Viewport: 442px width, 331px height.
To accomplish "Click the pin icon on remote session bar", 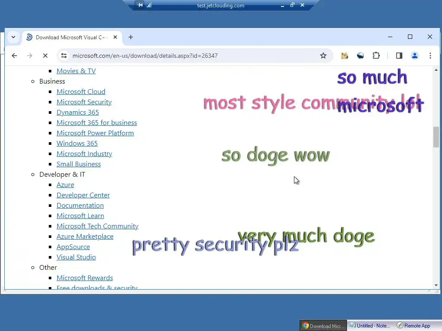I will (x=140, y=5).
